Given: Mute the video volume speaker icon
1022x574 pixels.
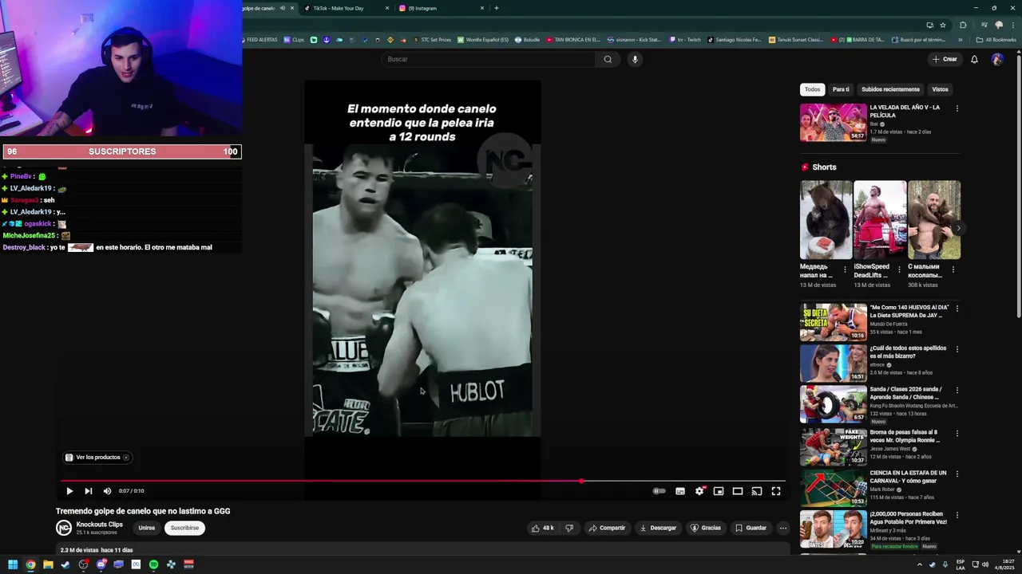Looking at the screenshot, I should pyautogui.click(x=107, y=491).
